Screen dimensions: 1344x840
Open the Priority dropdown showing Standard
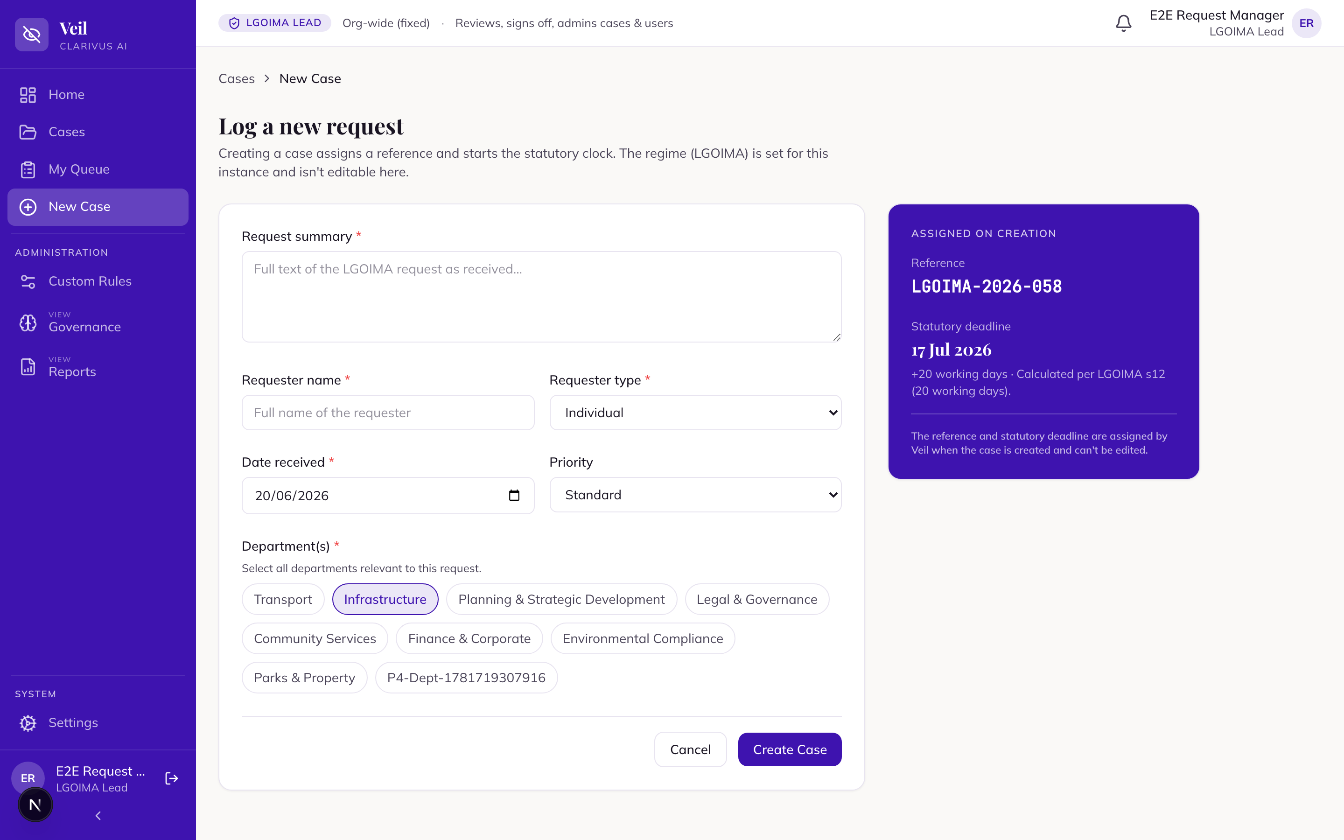click(x=695, y=495)
